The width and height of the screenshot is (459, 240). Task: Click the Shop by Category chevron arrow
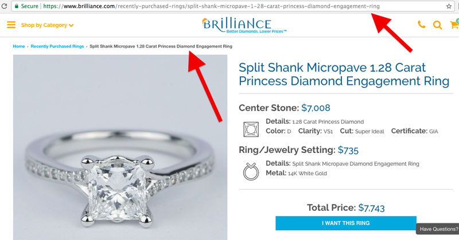tap(71, 26)
